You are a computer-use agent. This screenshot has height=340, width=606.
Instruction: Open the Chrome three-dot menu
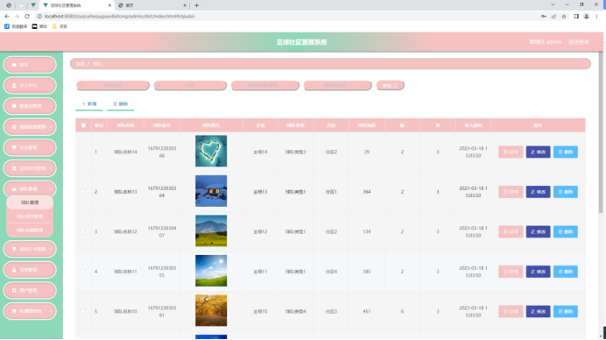(596, 17)
